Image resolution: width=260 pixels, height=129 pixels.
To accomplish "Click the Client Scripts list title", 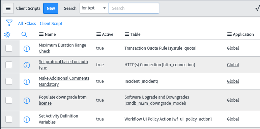I will point(28,8).
